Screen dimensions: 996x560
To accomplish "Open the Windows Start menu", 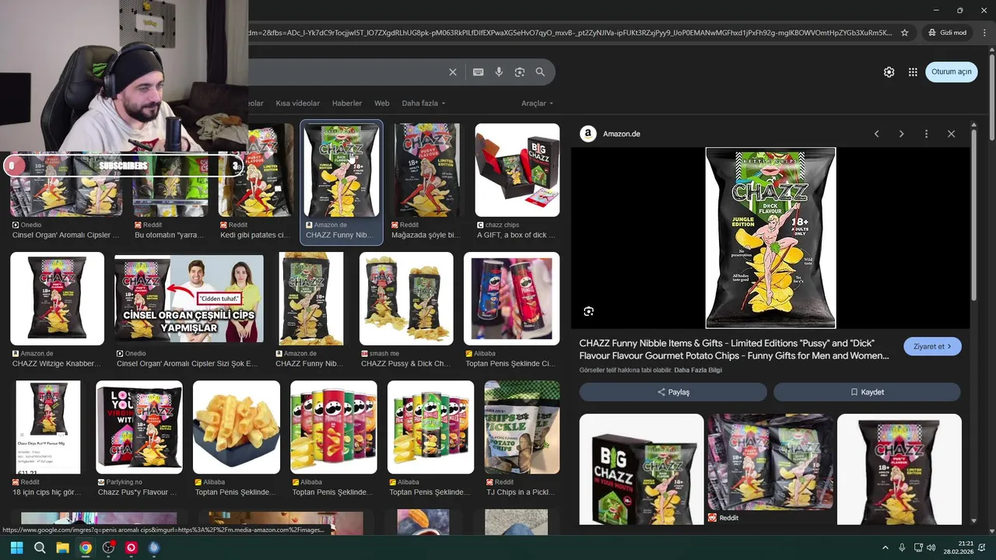I will (16, 548).
